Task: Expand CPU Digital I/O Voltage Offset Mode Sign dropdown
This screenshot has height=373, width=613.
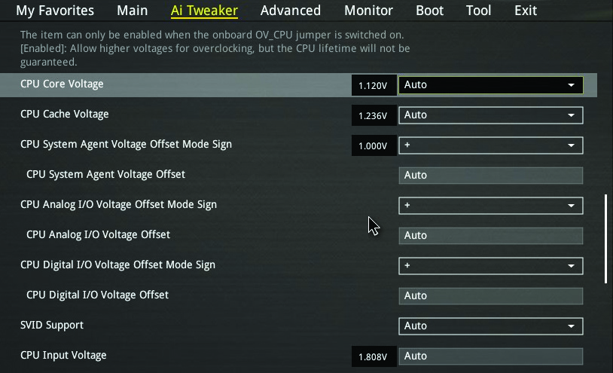Action: coord(491,265)
